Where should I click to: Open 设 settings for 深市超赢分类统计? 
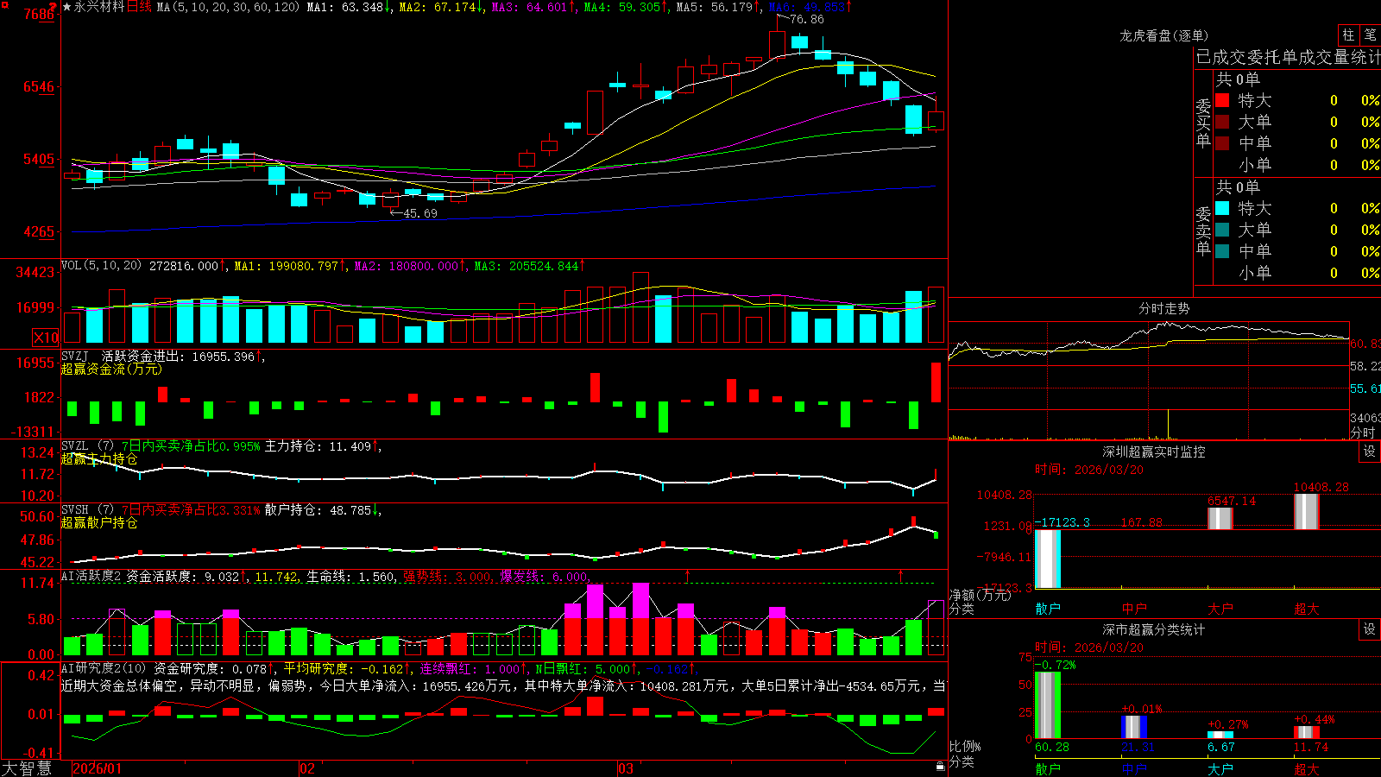pyautogui.click(x=1370, y=629)
